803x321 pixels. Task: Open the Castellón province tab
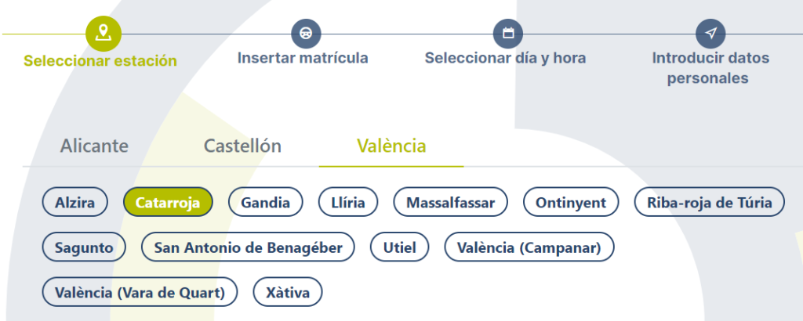pos(242,146)
